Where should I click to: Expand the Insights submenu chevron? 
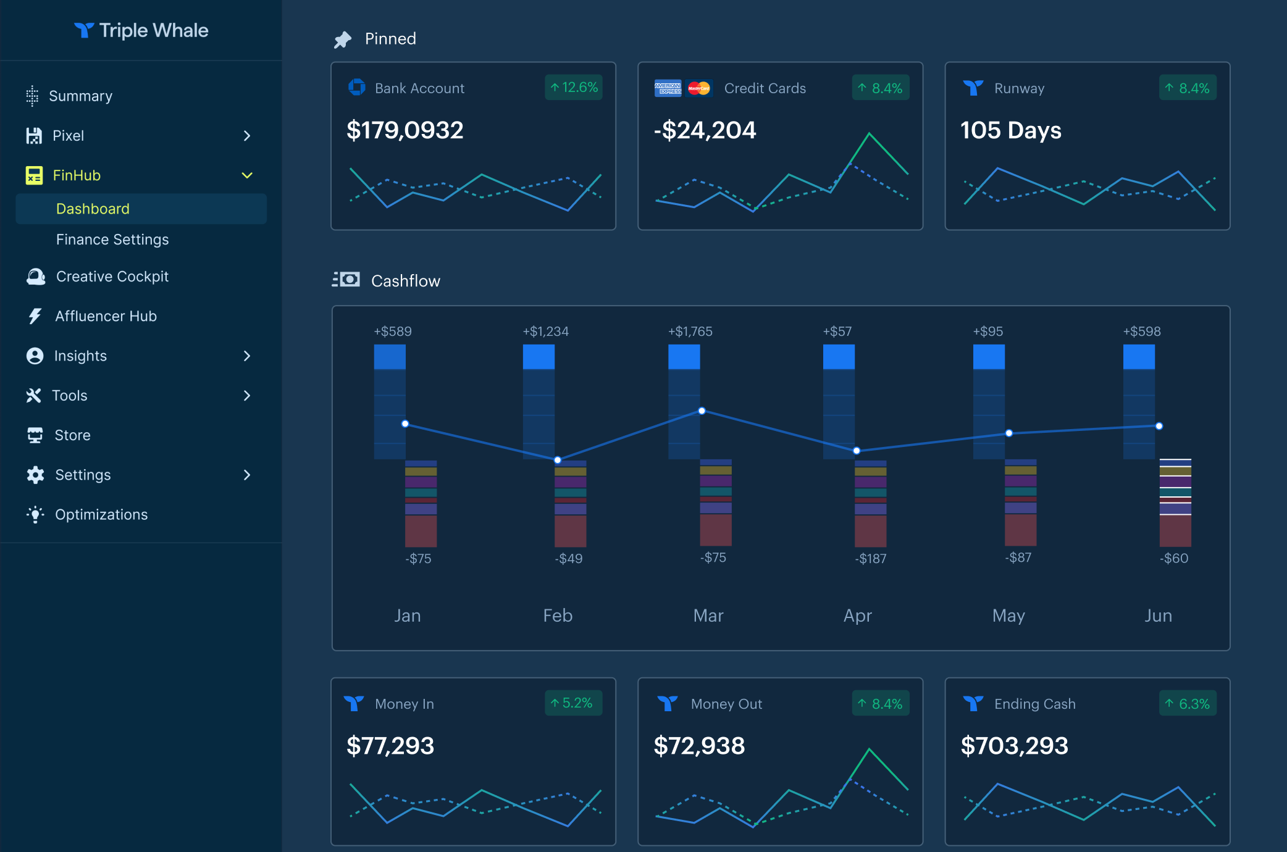tap(247, 356)
